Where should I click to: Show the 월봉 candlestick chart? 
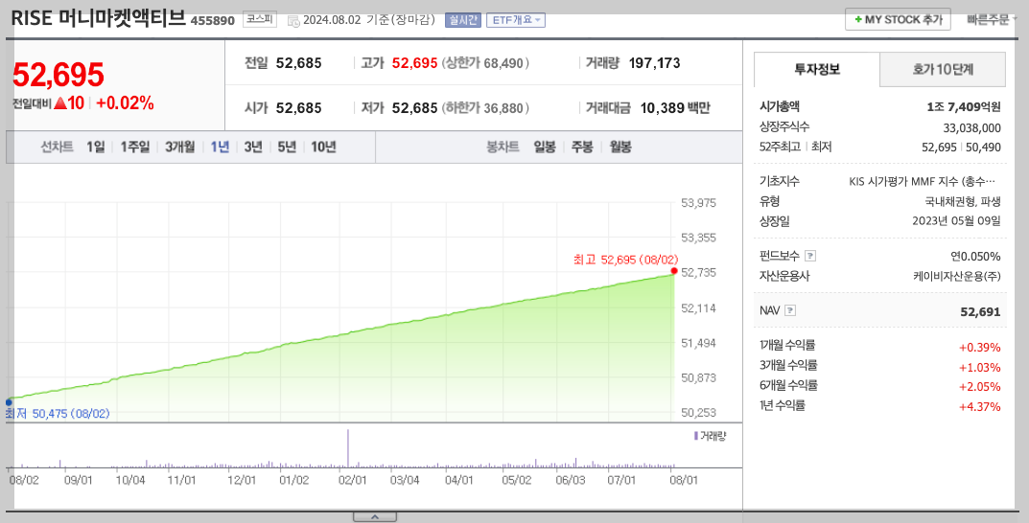pos(620,147)
